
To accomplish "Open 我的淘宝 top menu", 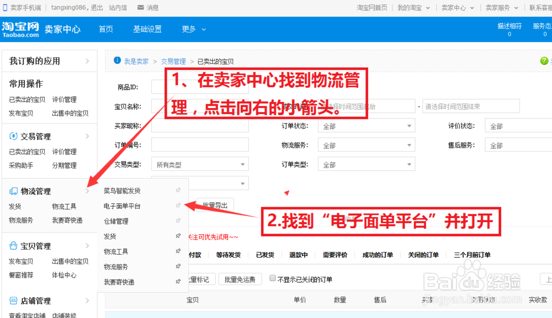I will tap(413, 7).
